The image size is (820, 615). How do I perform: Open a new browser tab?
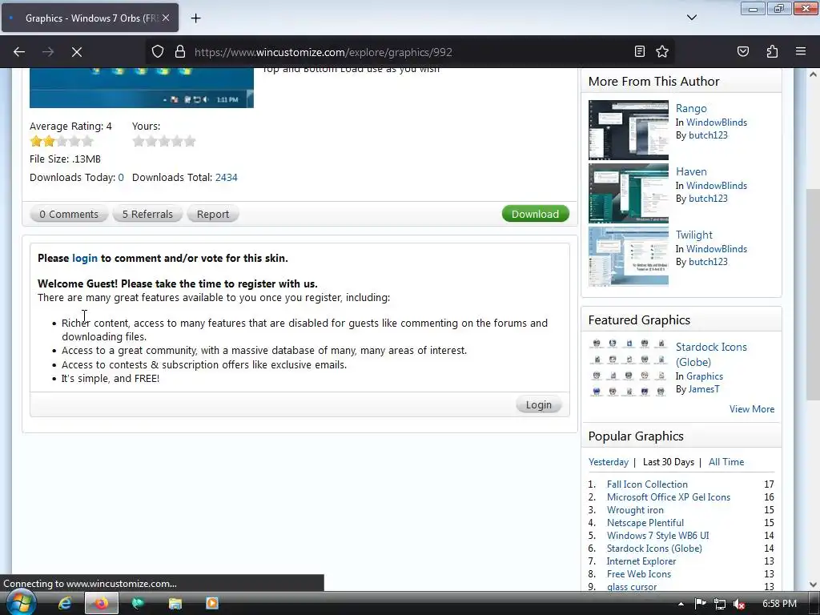click(195, 18)
